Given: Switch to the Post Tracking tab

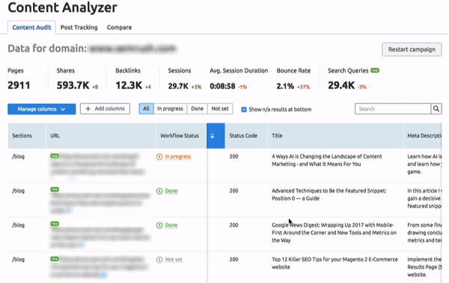Looking at the screenshot, I should pos(79,28).
